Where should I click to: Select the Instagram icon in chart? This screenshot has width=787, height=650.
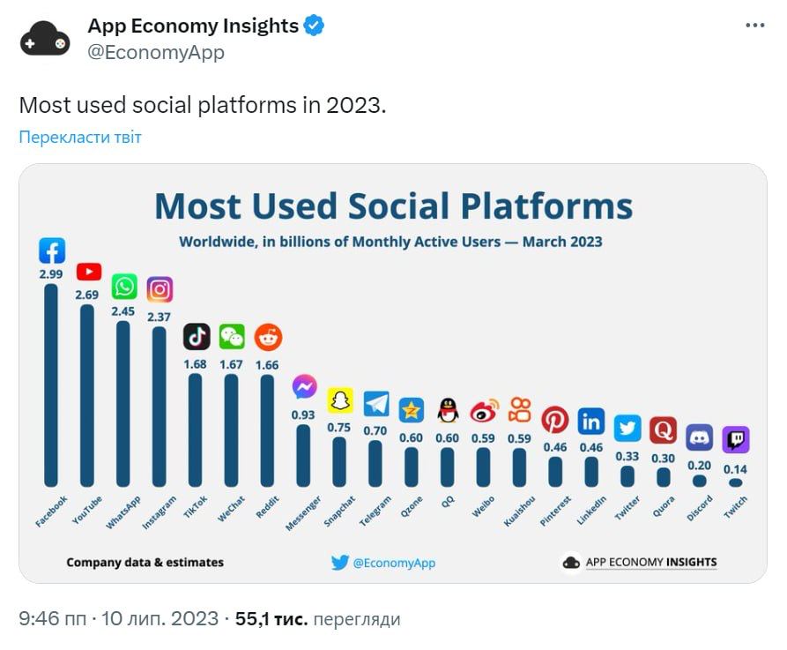[160, 289]
